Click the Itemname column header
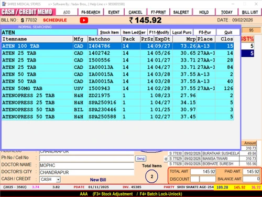 [37, 39]
